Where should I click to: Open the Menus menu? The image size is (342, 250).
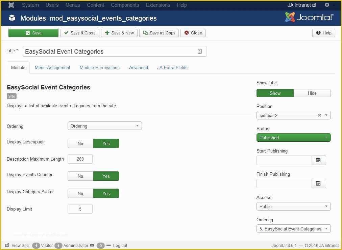click(x=73, y=5)
